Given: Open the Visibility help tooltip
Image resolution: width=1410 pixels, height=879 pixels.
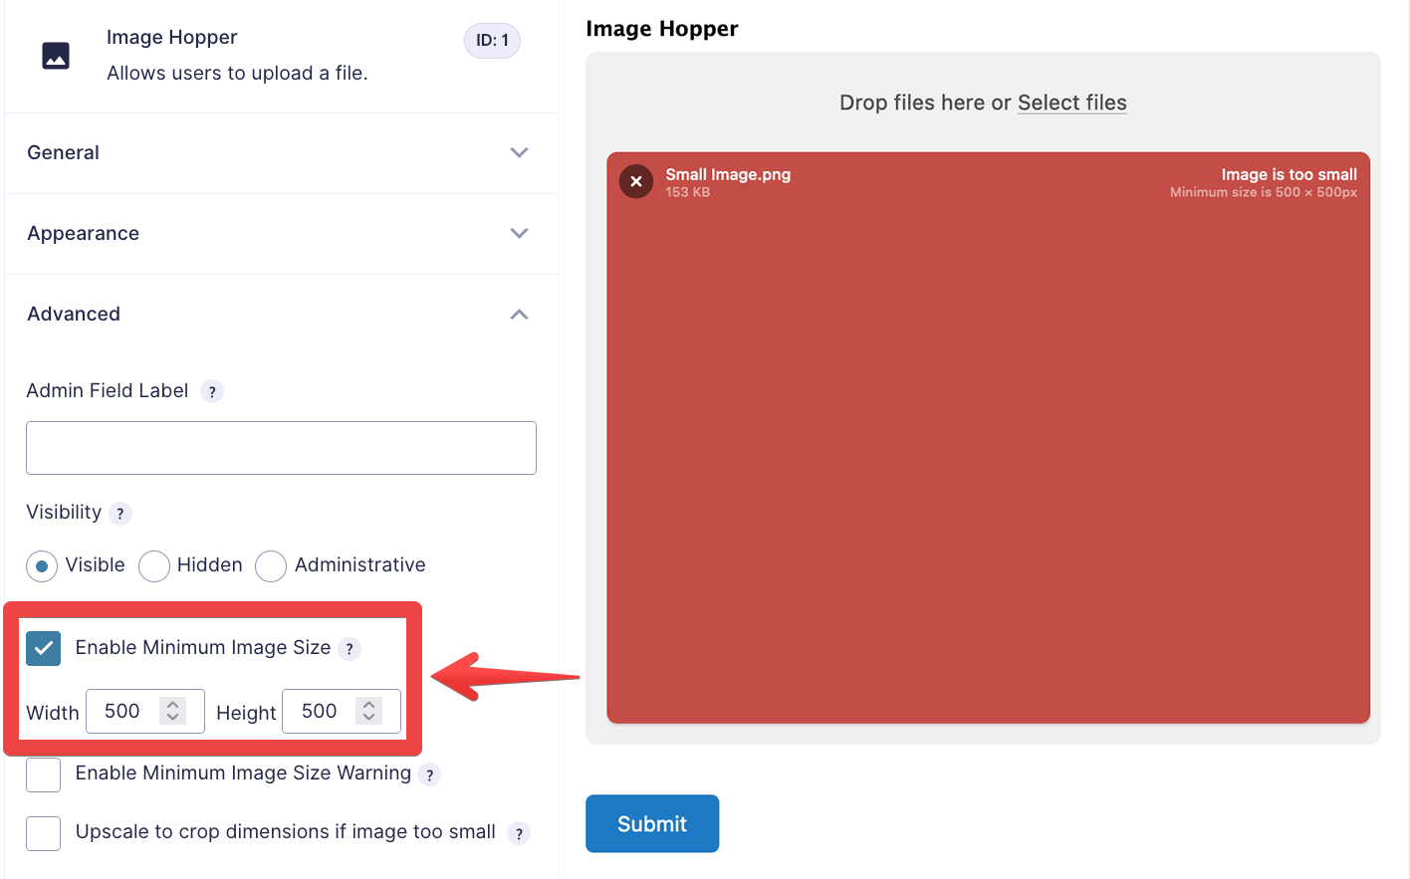Looking at the screenshot, I should [119, 514].
